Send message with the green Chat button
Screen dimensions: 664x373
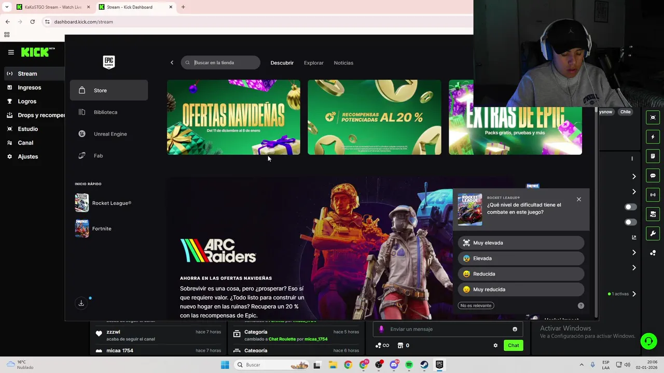513,346
